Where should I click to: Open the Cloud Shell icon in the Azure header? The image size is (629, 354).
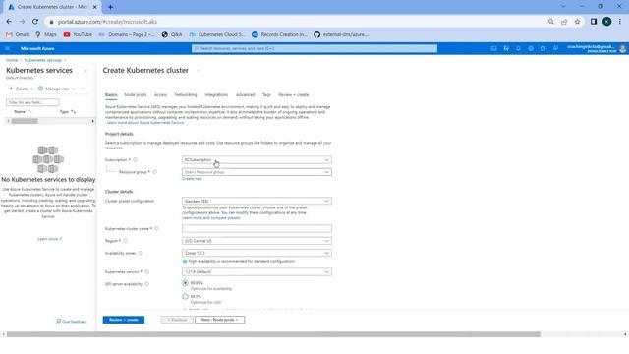pos(493,48)
